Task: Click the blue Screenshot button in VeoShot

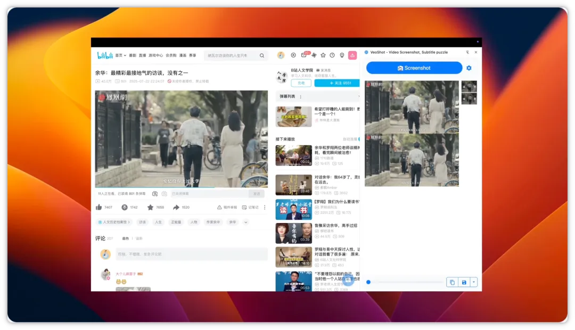Action: (414, 68)
